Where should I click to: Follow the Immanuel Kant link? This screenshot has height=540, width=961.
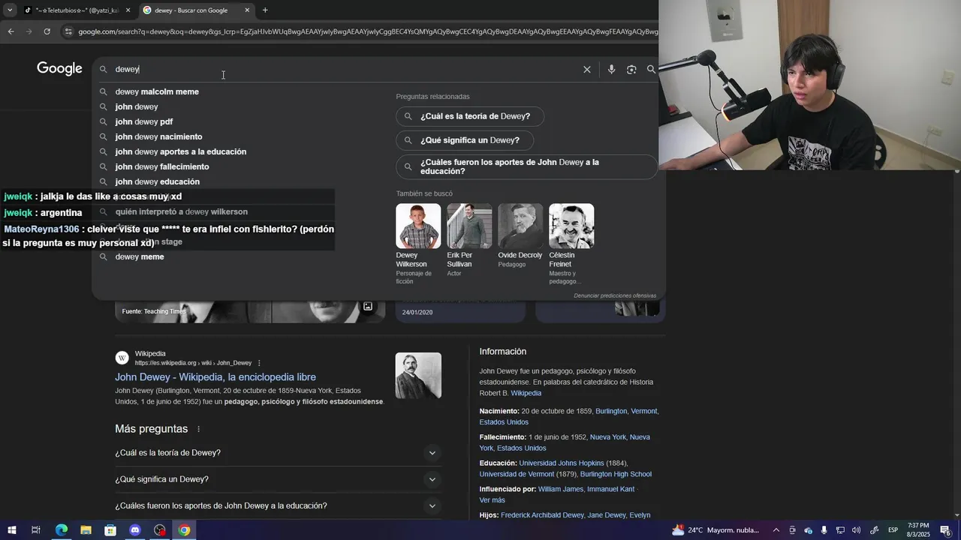(610, 489)
